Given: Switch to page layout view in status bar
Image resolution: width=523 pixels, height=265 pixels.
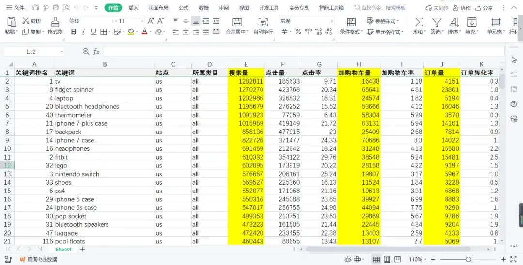Looking at the screenshot, I should click(x=386, y=259).
